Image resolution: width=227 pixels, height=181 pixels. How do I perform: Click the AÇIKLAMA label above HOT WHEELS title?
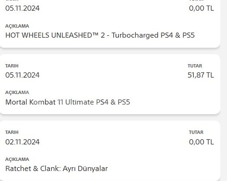tap(17, 26)
